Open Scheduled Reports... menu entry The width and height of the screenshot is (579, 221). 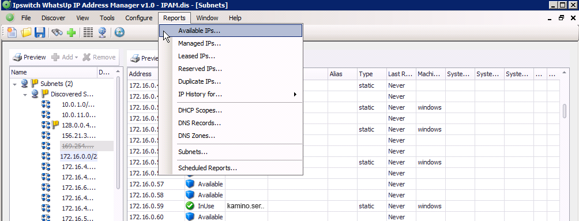[x=231, y=168]
